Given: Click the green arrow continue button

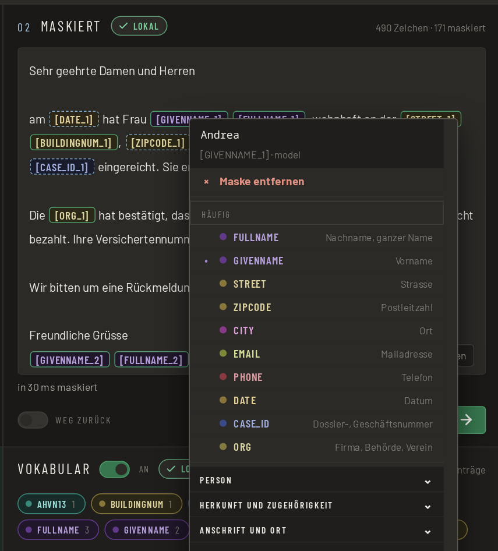Looking at the screenshot, I should (472, 419).
